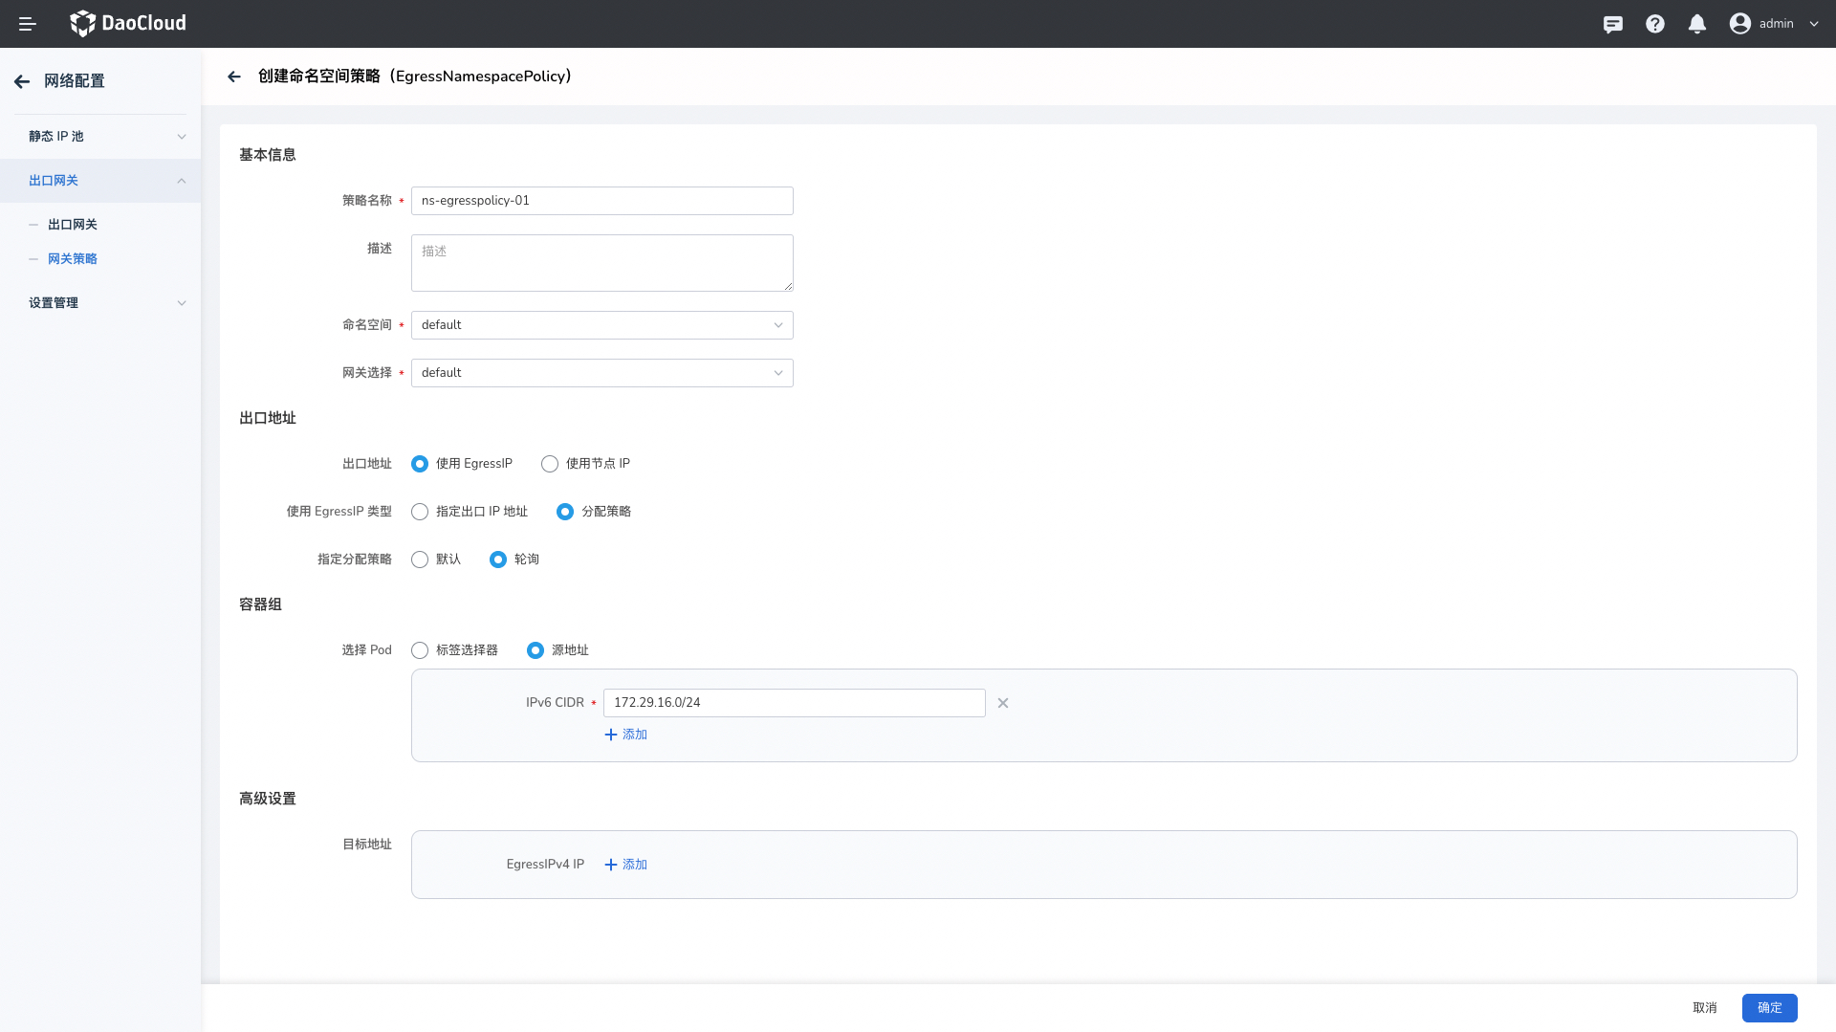
Task: Open the messages chat icon
Action: [1612, 24]
